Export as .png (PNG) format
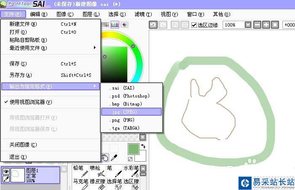Image resolution: width=295 pixels, height=190 pixels. point(131,120)
